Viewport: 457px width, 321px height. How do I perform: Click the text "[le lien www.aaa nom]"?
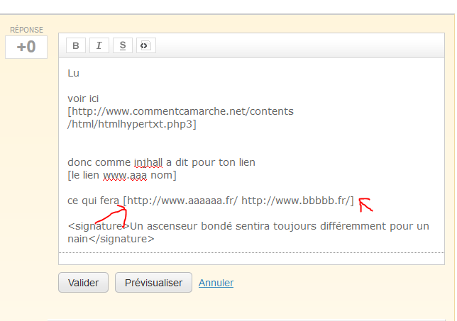click(x=122, y=175)
